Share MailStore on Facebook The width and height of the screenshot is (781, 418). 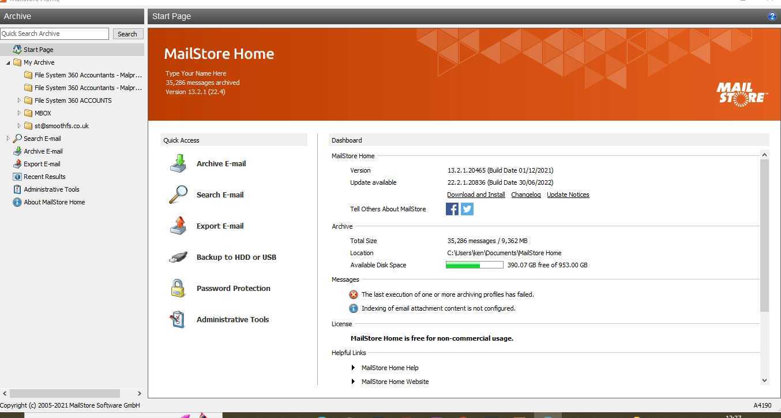[x=452, y=208]
